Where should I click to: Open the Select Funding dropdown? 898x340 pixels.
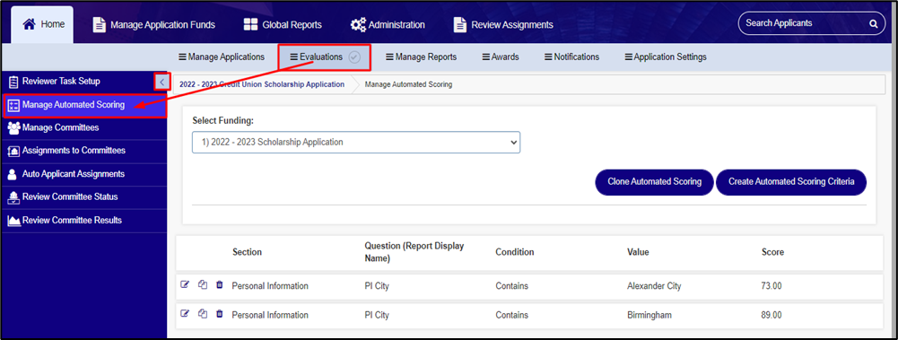click(x=355, y=142)
